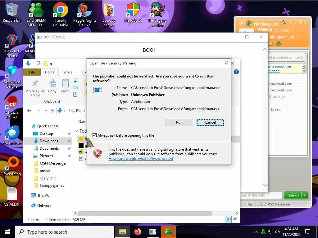Open the 'doesnt load' Thunderbird shortcut

[x=12, y=135]
